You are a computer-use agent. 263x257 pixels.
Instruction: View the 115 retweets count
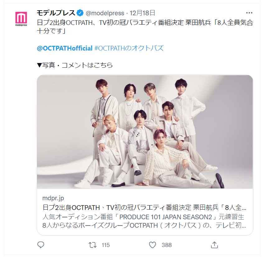click(x=106, y=245)
